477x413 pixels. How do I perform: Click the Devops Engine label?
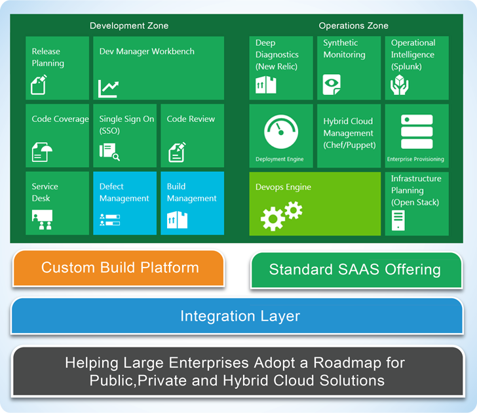[x=283, y=187]
